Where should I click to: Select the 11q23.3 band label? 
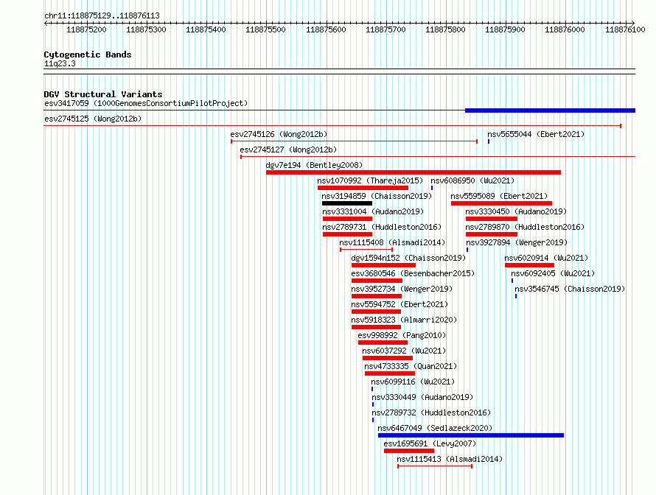pyautogui.click(x=60, y=63)
